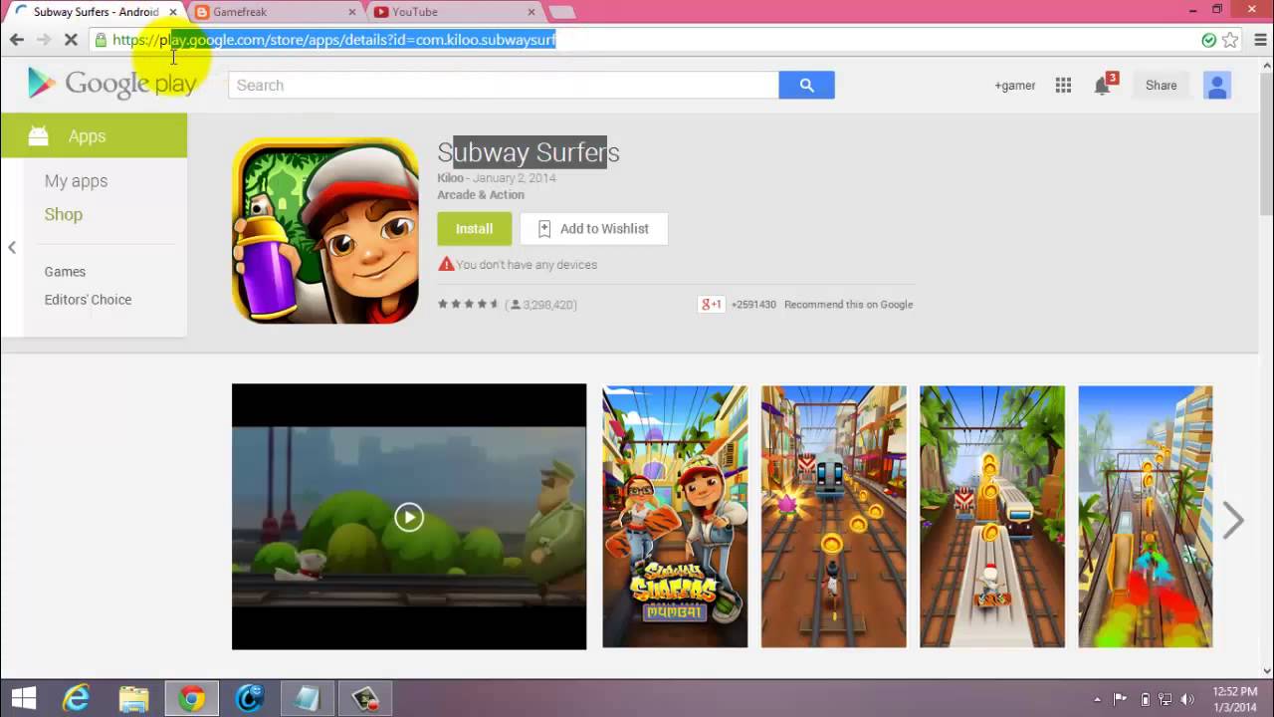Click the green Install button
This screenshot has width=1274, height=717.
tap(474, 228)
